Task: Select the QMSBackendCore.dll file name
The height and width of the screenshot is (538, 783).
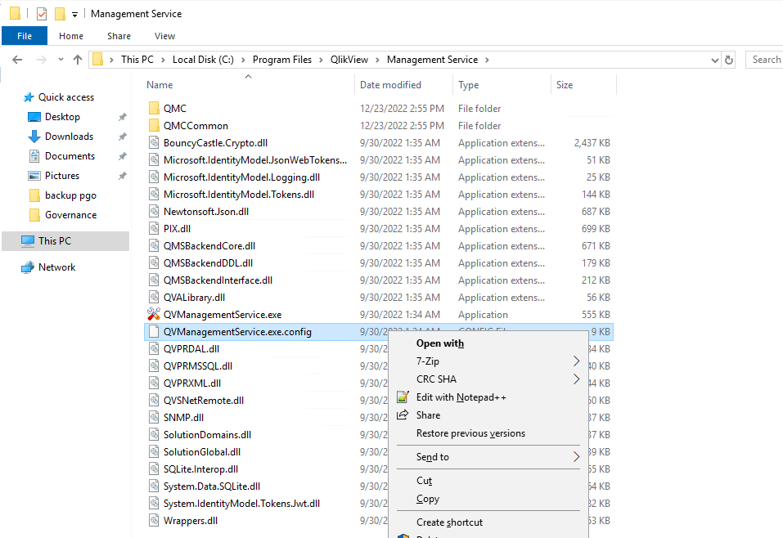Action: [209, 245]
